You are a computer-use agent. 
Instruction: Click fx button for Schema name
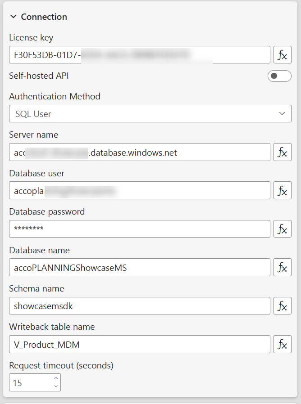coord(283,306)
